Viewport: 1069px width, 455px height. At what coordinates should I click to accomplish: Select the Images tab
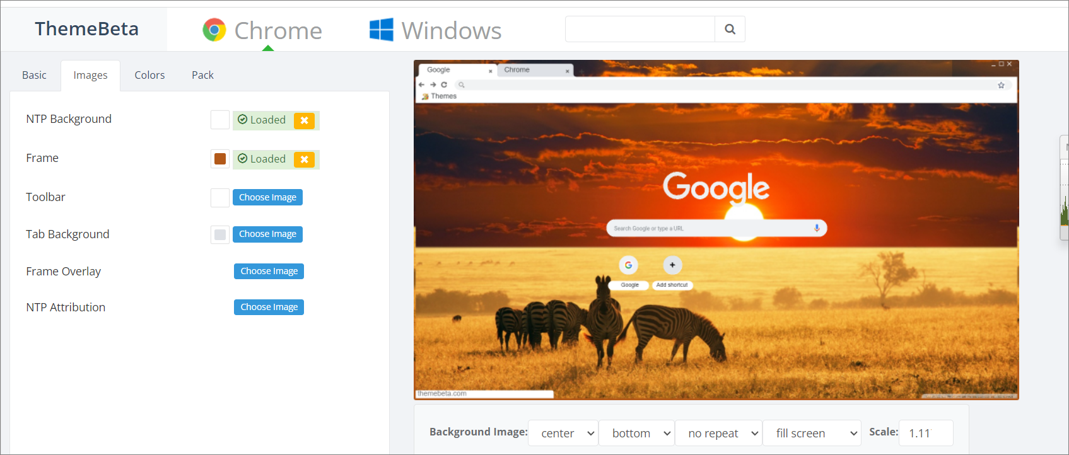(90, 76)
